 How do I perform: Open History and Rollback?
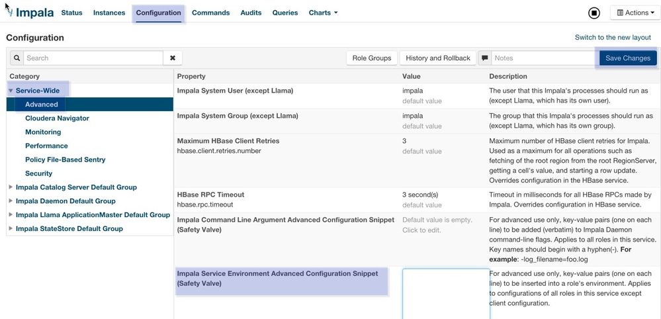438,58
